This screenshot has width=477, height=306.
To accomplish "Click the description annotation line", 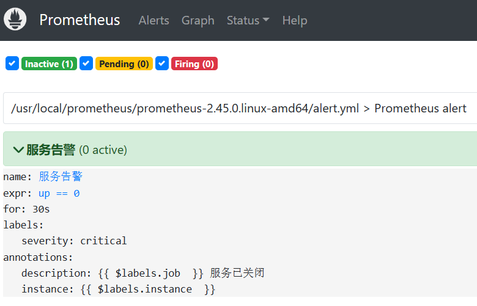I will pyautogui.click(x=142, y=272).
